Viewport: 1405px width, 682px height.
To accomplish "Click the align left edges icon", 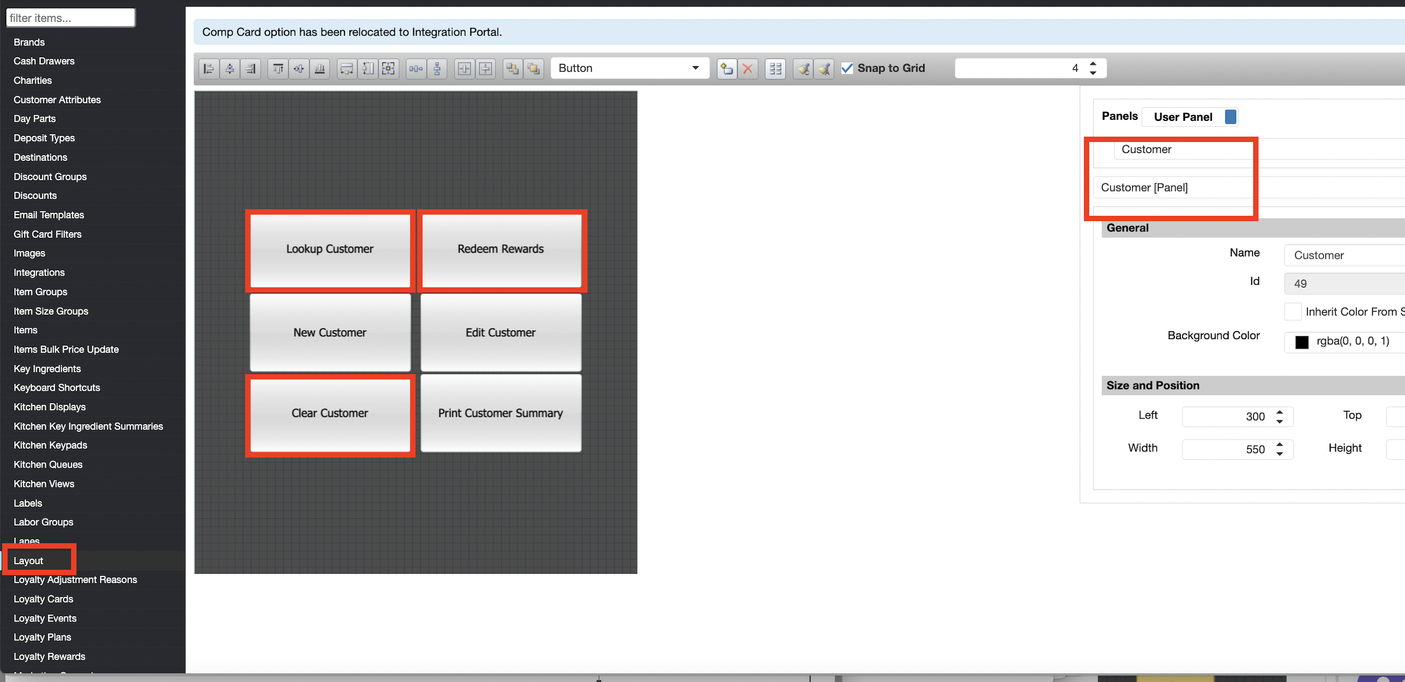I will [x=208, y=69].
